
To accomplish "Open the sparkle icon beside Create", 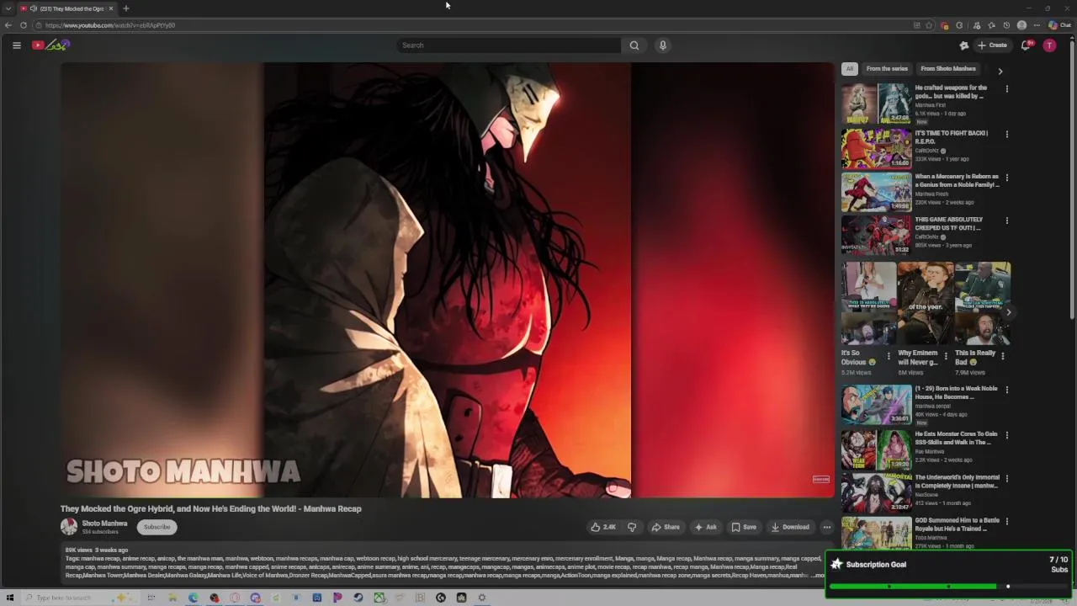I will tap(964, 45).
